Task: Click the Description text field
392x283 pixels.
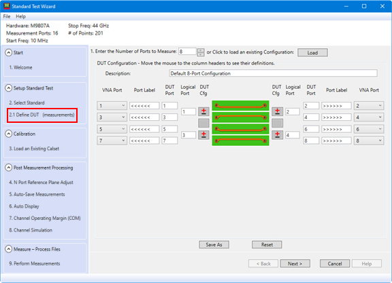Action: 274,73
